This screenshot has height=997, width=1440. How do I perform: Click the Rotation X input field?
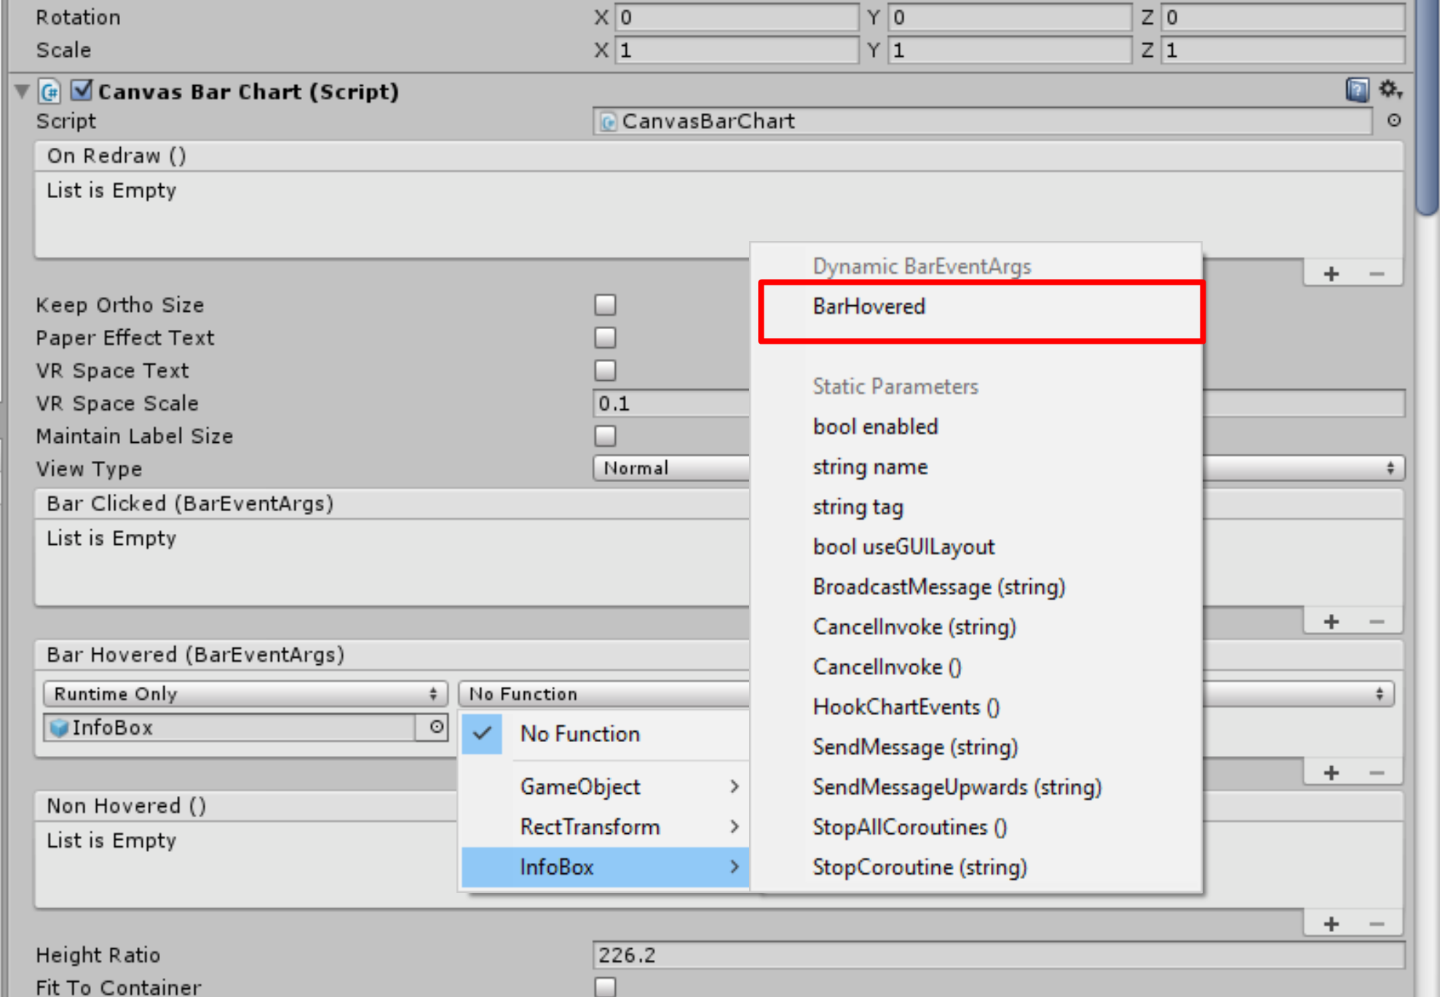pyautogui.click(x=737, y=17)
